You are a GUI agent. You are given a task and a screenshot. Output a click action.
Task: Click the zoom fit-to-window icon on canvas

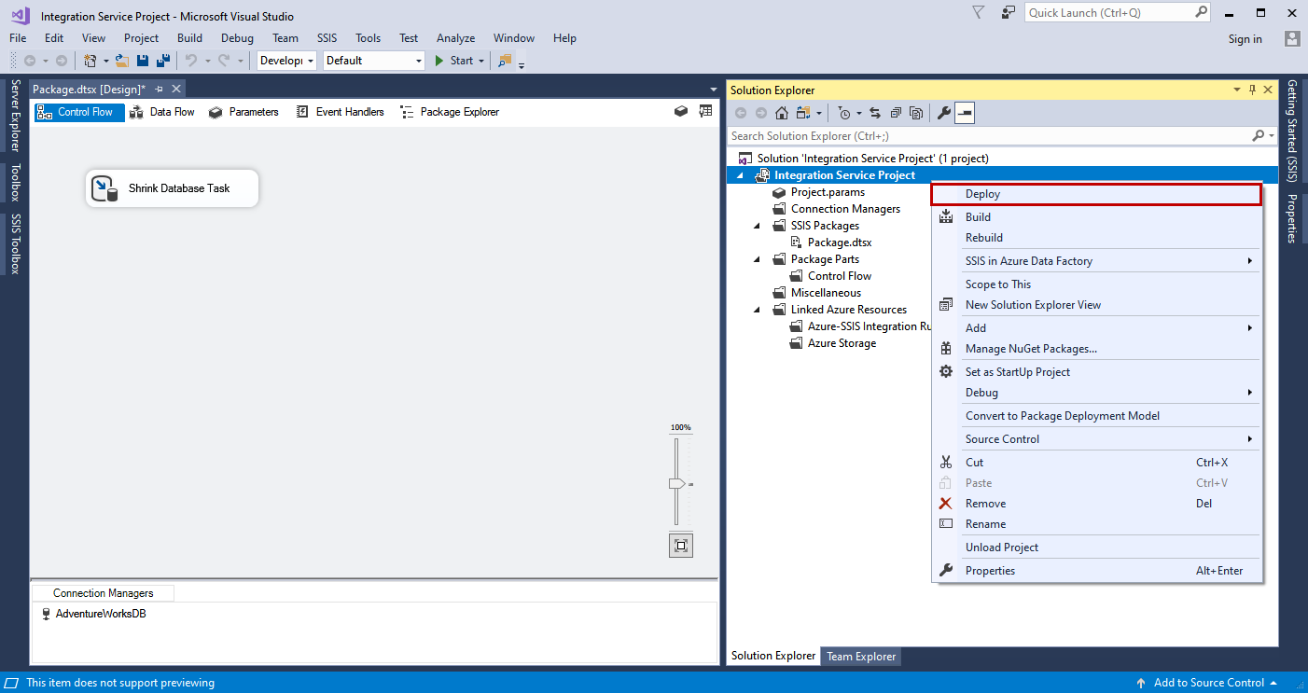tap(681, 546)
